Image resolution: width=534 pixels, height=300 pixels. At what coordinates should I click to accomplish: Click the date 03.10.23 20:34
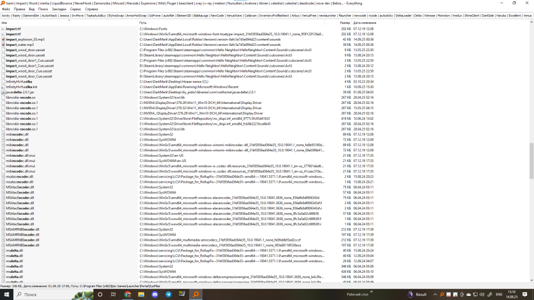coord(363,82)
